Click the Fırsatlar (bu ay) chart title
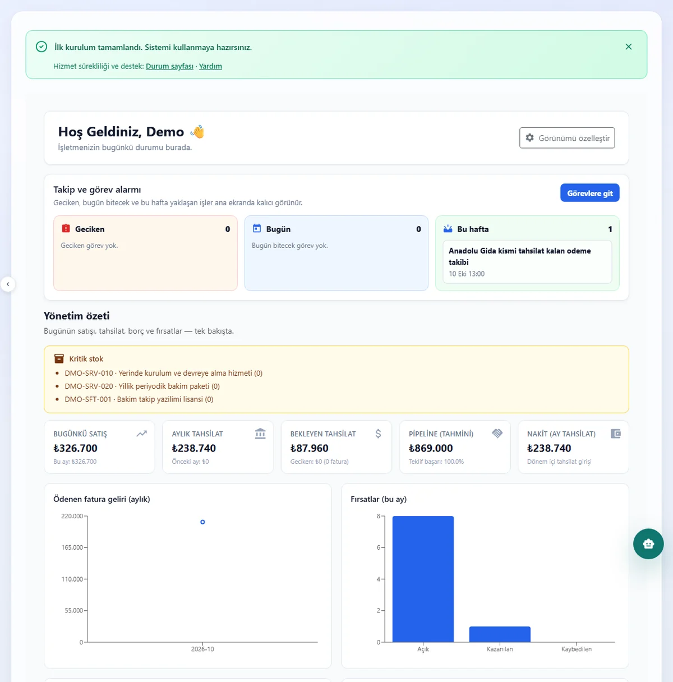This screenshot has height=682, width=673. [x=379, y=499]
